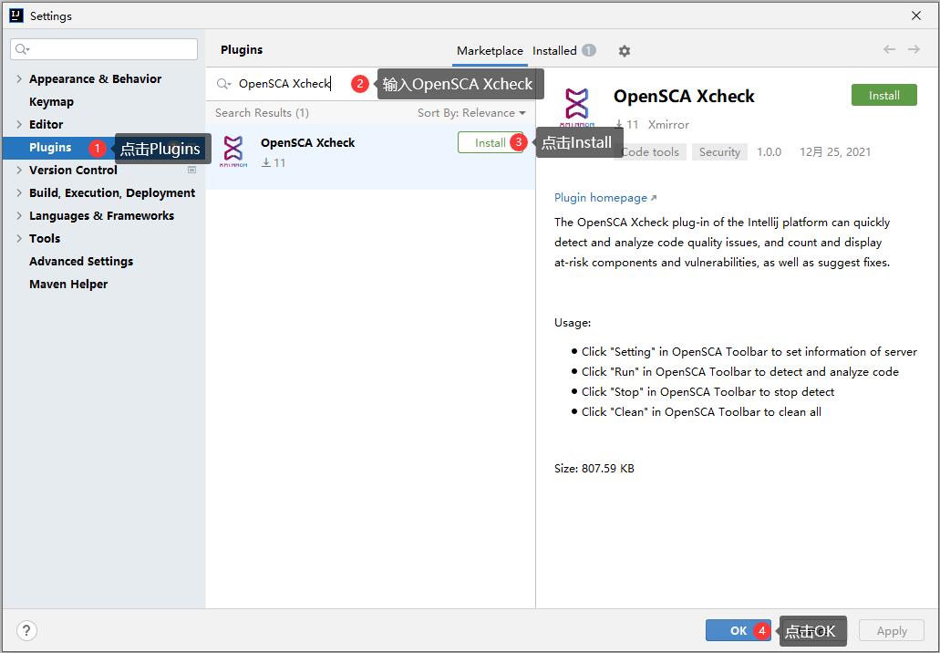
Task: Close the Settings dialog
Action: pos(916,16)
